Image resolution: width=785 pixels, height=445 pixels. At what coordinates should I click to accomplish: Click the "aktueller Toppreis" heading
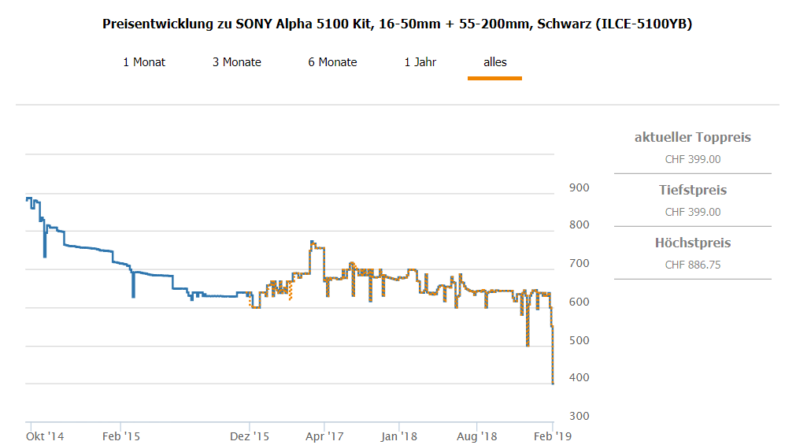(x=693, y=138)
